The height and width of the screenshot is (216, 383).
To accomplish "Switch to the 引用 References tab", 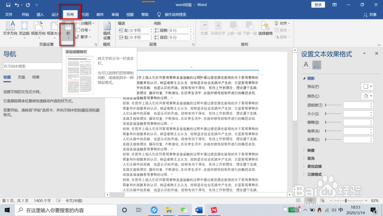I will point(85,15).
